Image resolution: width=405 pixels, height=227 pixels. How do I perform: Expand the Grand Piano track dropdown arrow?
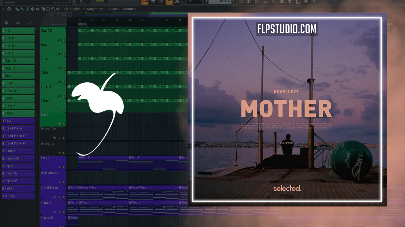coord(59,197)
